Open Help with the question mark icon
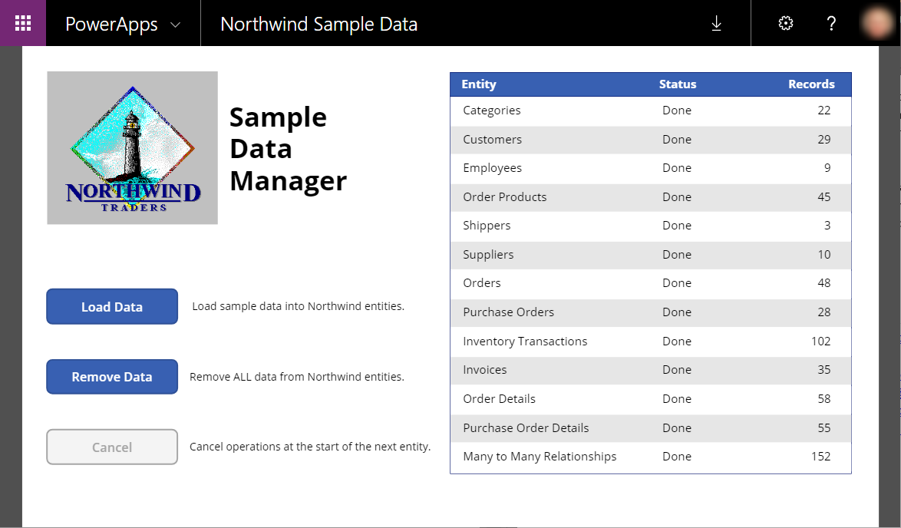This screenshot has width=901, height=528. (831, 23)
